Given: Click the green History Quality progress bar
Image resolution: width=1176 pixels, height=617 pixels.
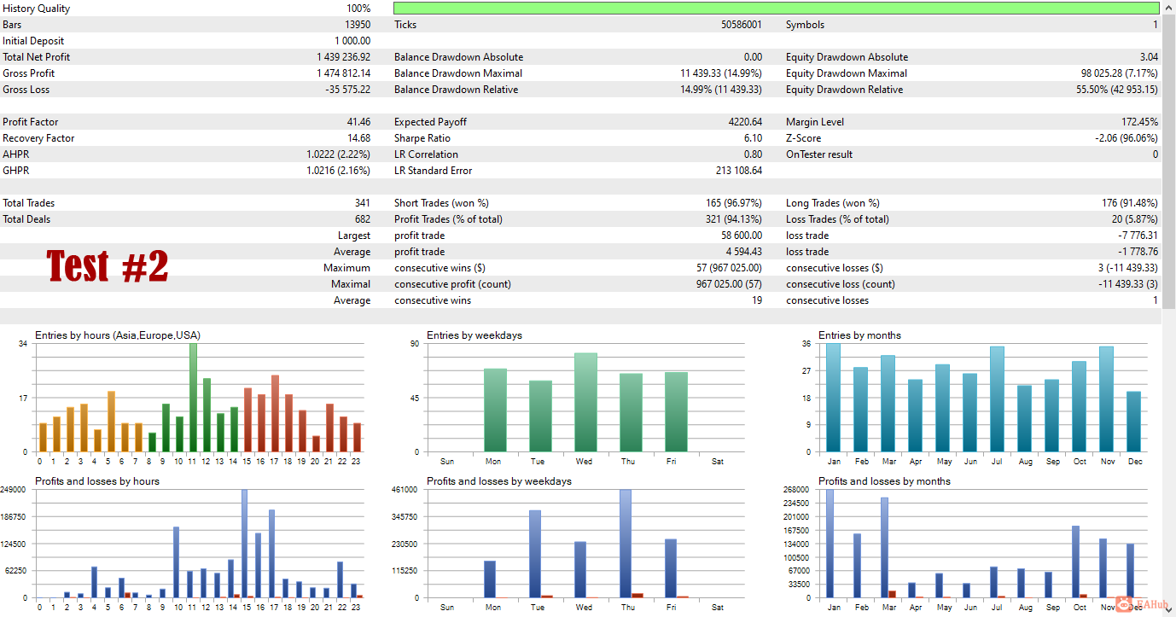Looking at the screenshot, I should (776, 9).
